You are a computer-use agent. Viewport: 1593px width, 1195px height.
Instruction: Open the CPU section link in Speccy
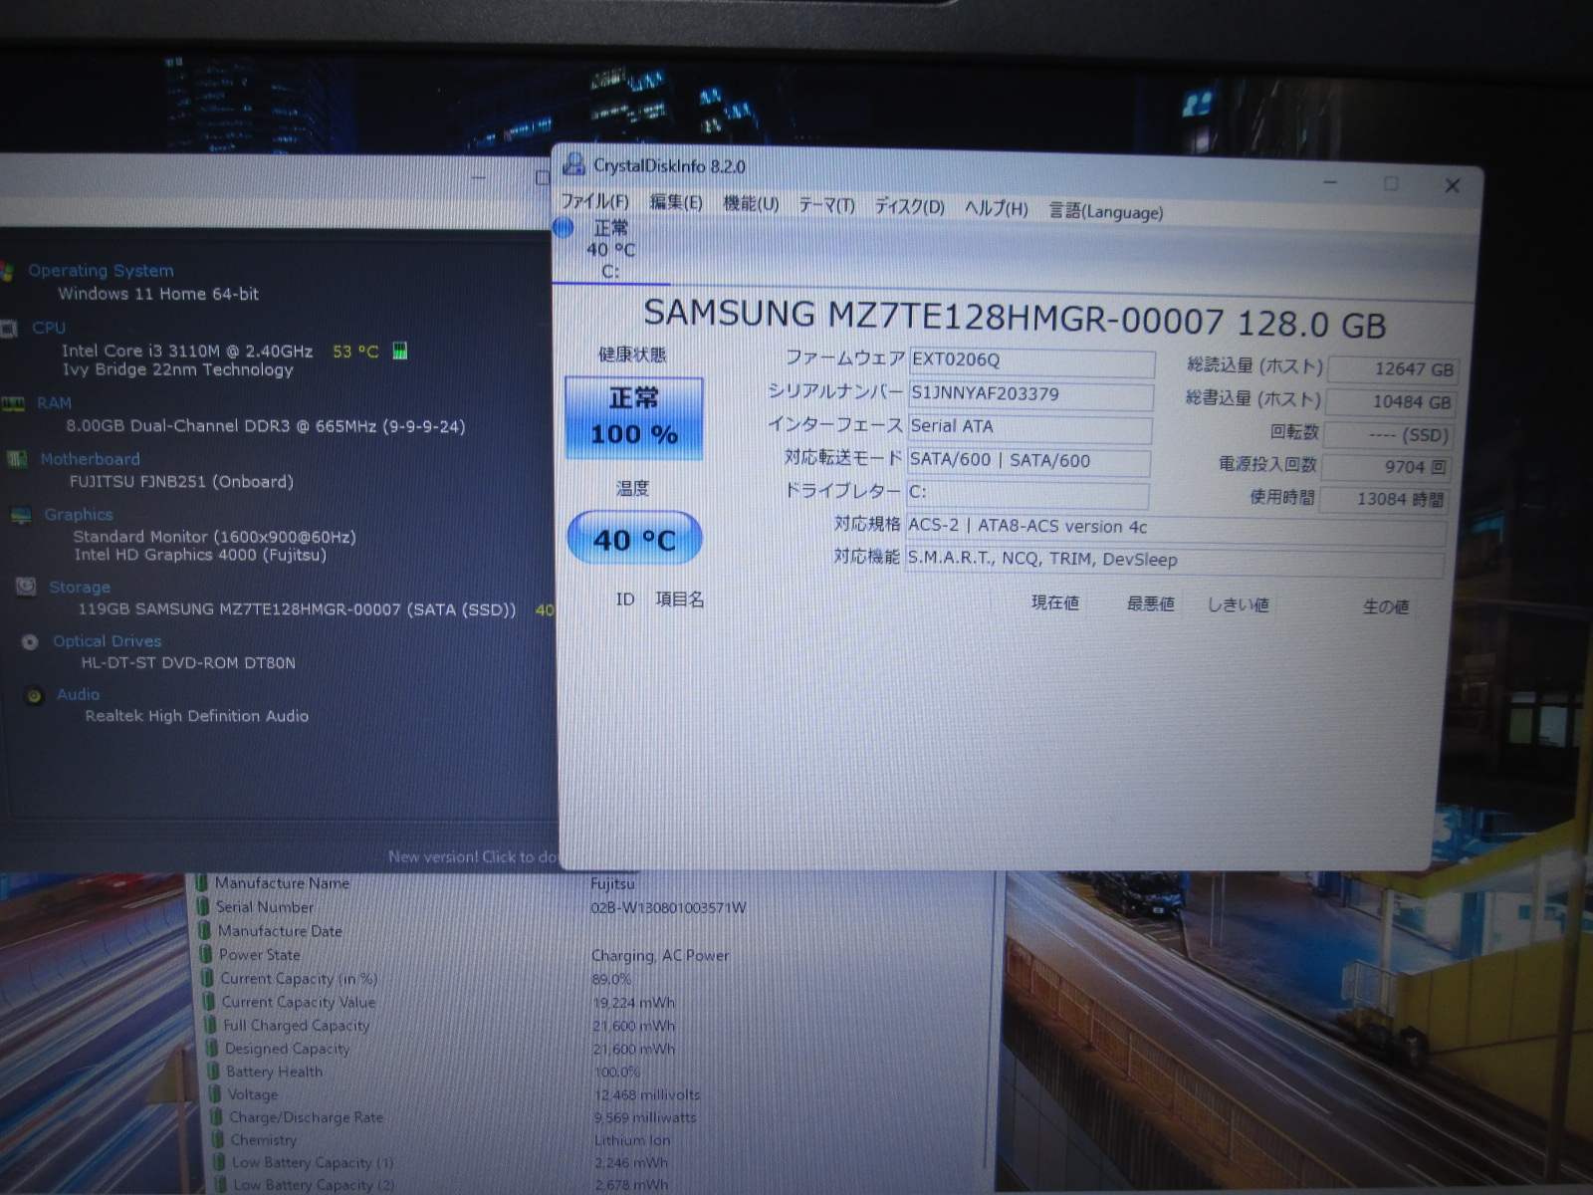click(49, 328)
